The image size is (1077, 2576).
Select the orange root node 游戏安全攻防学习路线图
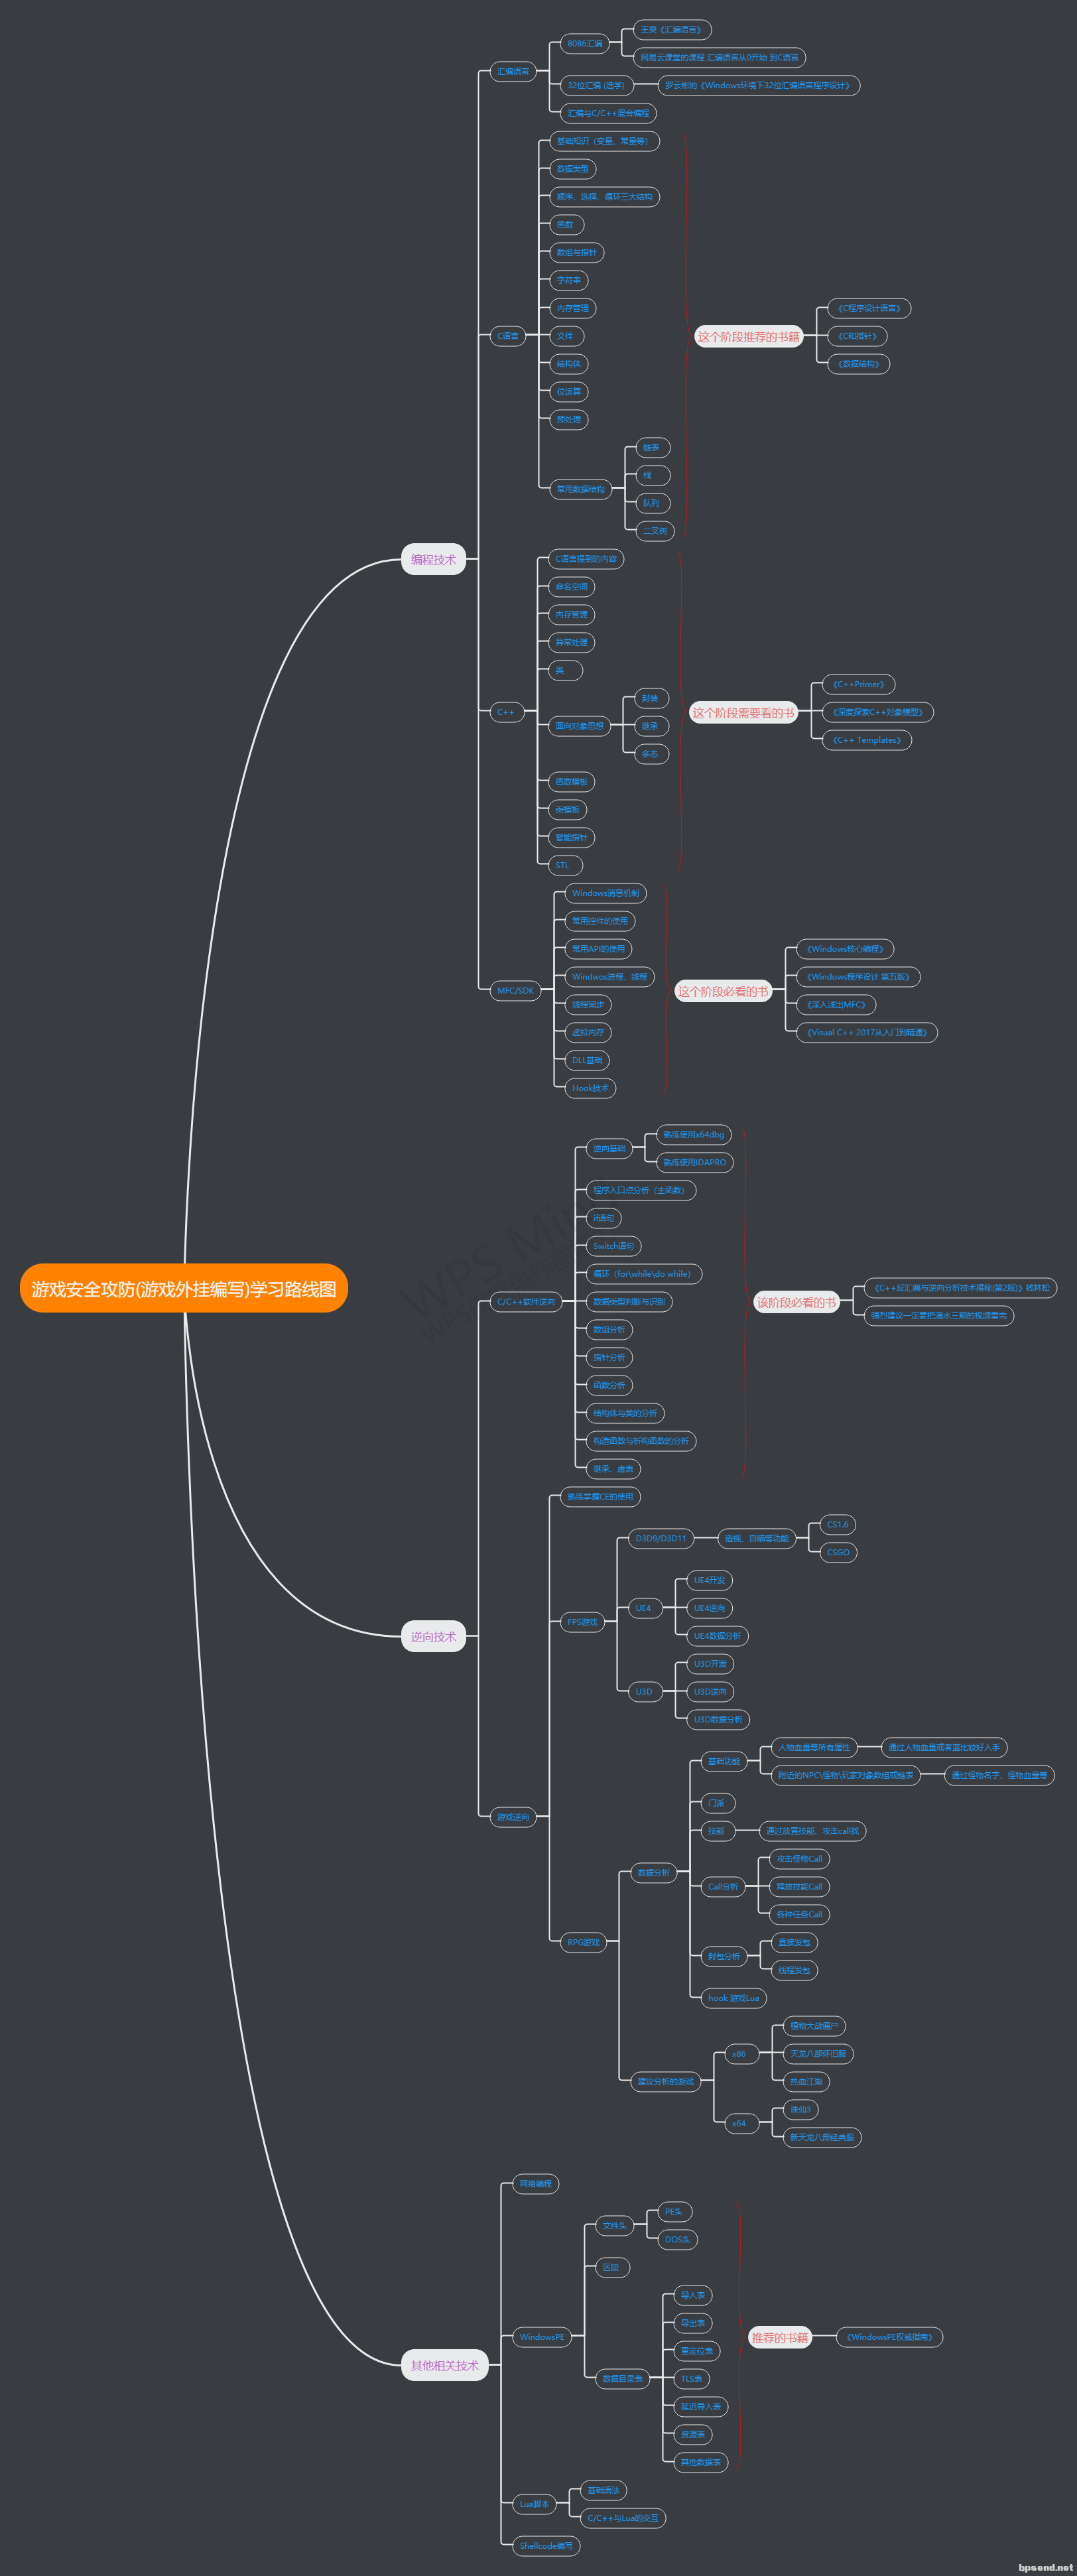[x=184, y=1288]
